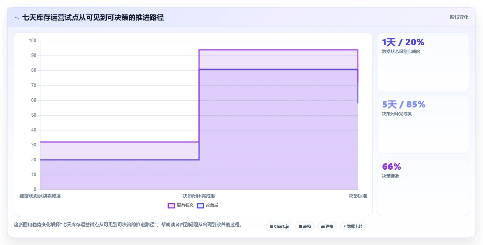483x245 pixels.
Task: Click the sparkle icon in 数据卡片 tag
Action: [x=345, y=226]
